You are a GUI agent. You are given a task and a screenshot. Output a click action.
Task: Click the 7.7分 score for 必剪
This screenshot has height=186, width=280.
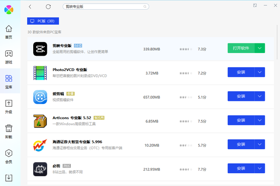coord(202,169)
